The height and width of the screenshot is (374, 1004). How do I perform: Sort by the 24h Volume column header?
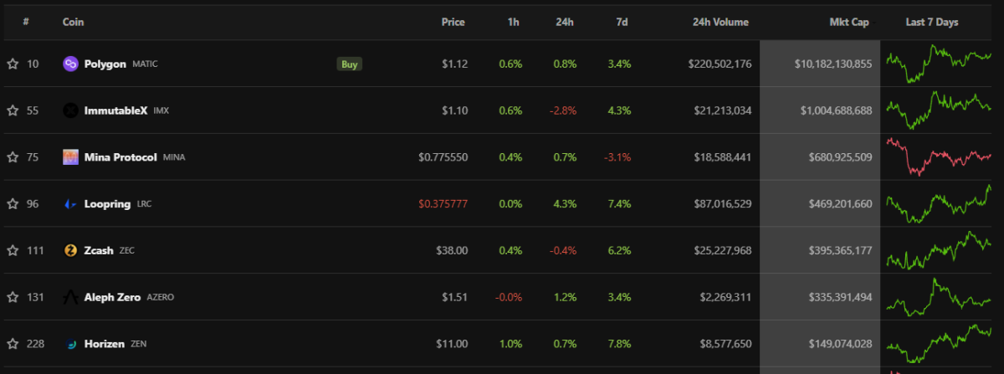click(x=720, y=23)
